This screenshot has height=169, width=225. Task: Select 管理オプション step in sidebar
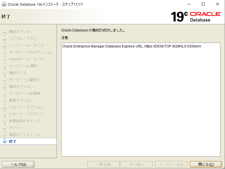pyautogui.click(x=21, y=100)
